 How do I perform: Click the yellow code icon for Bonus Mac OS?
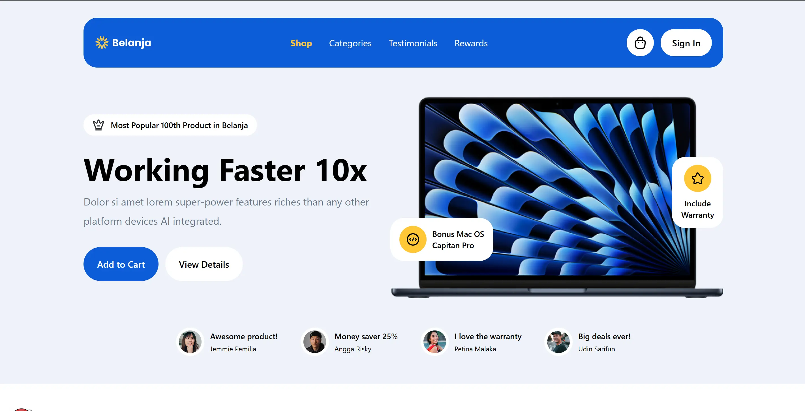point(413,240)
